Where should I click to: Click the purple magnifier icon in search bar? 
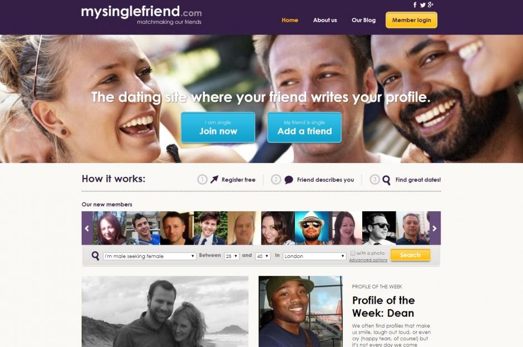[95, 256]
